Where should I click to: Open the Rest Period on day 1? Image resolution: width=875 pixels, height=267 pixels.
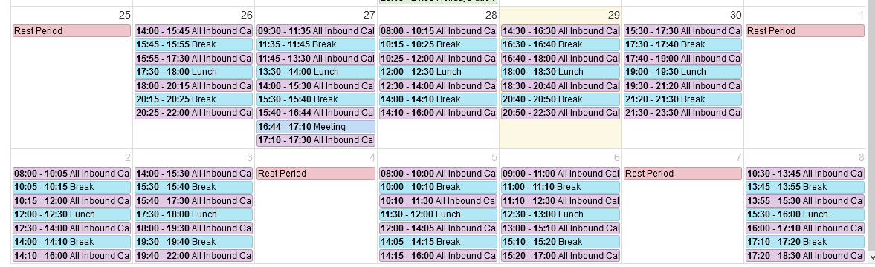pos(804,31)
